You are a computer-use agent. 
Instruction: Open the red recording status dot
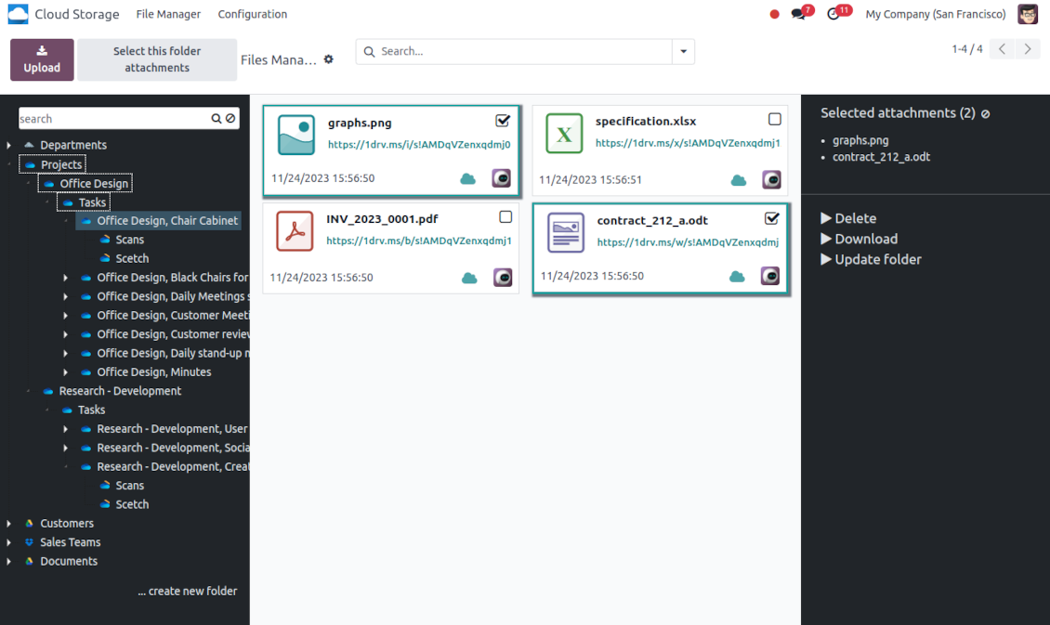774,14
